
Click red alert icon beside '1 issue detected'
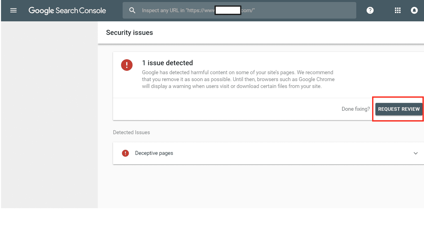pyautogui.click(x=127, y=65)
